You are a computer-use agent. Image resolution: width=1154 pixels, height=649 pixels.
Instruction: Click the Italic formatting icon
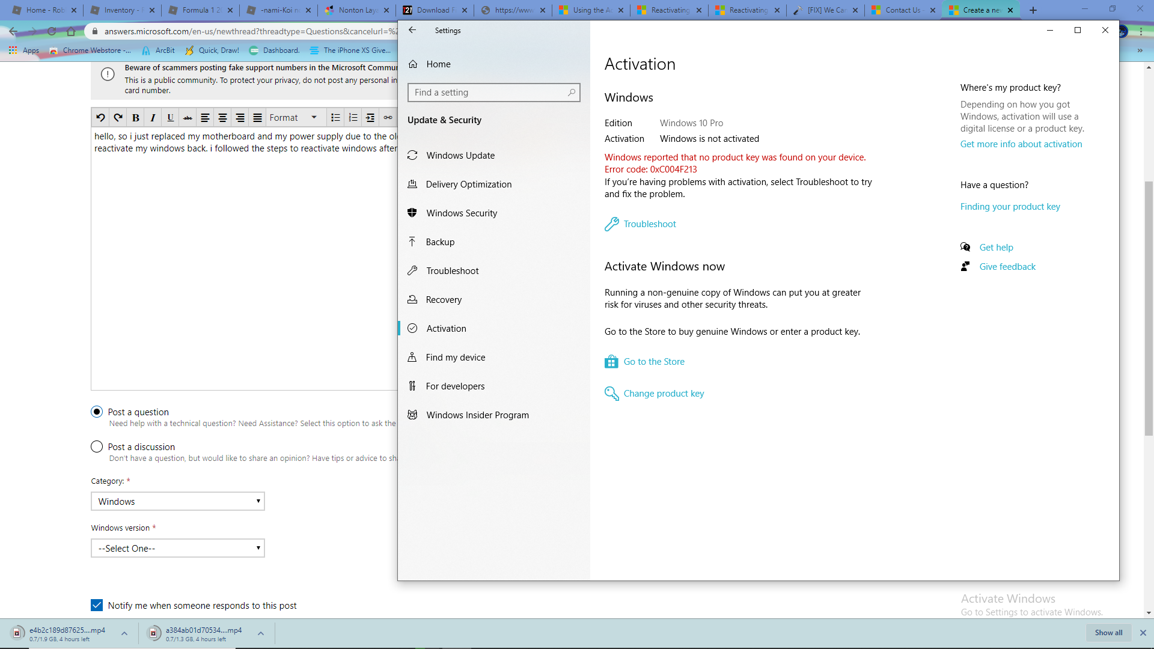point(153,118)
